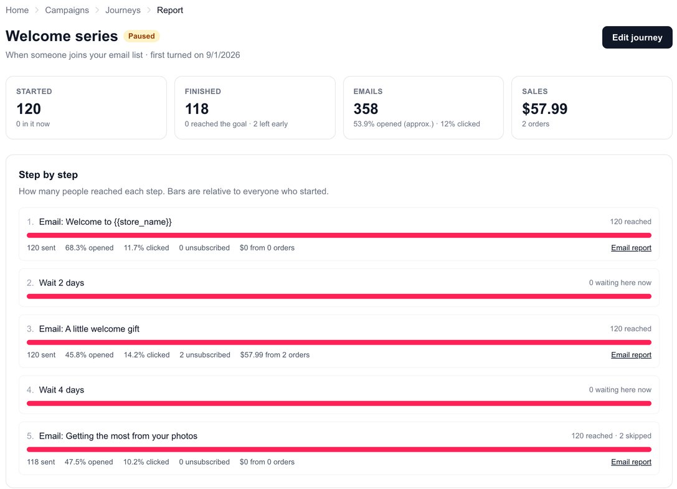Select step 4 Wait 4 days
The width and height of the screenshot is (677, 489).
(x=339, y=395)
